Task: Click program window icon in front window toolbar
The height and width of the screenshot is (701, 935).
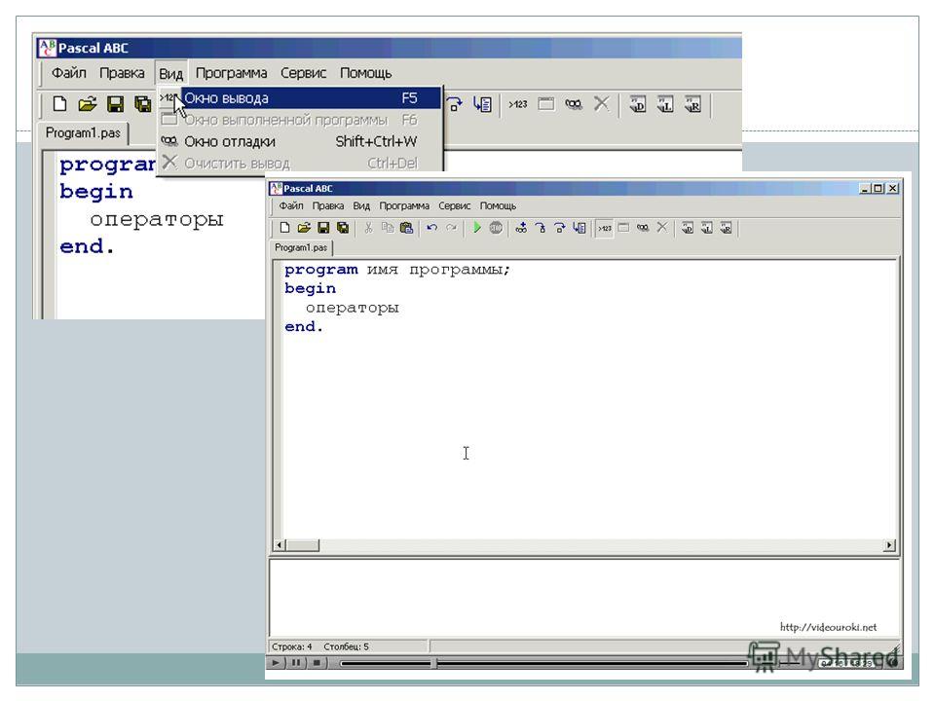Action: click(623, 228)
